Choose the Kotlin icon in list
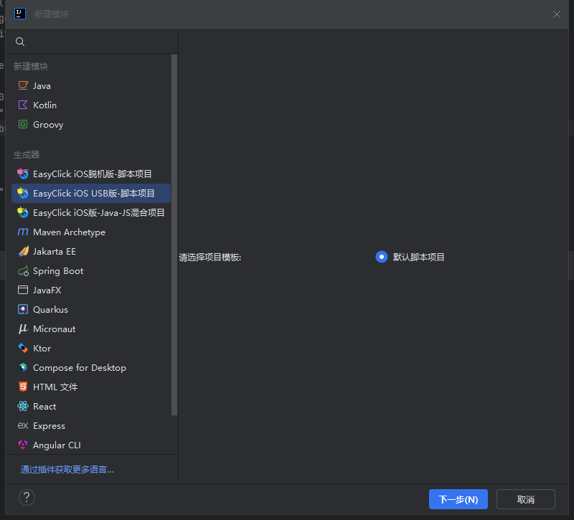The height and width of the screenshot is (520, 574). pyautogui.click(x=23, y=105)
